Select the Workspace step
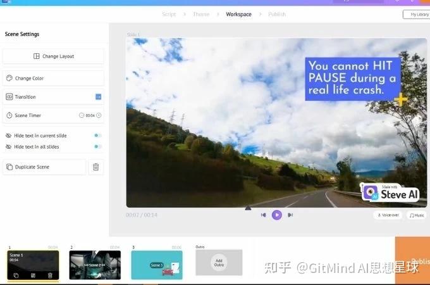 [238, 15]
